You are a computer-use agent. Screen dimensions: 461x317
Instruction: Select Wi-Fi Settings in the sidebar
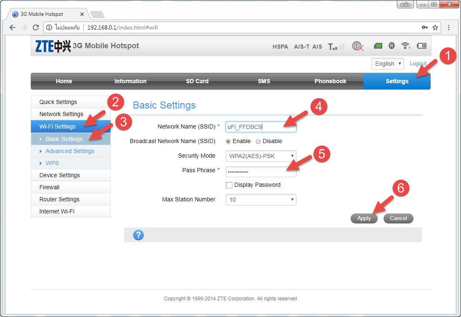(70, 126)
